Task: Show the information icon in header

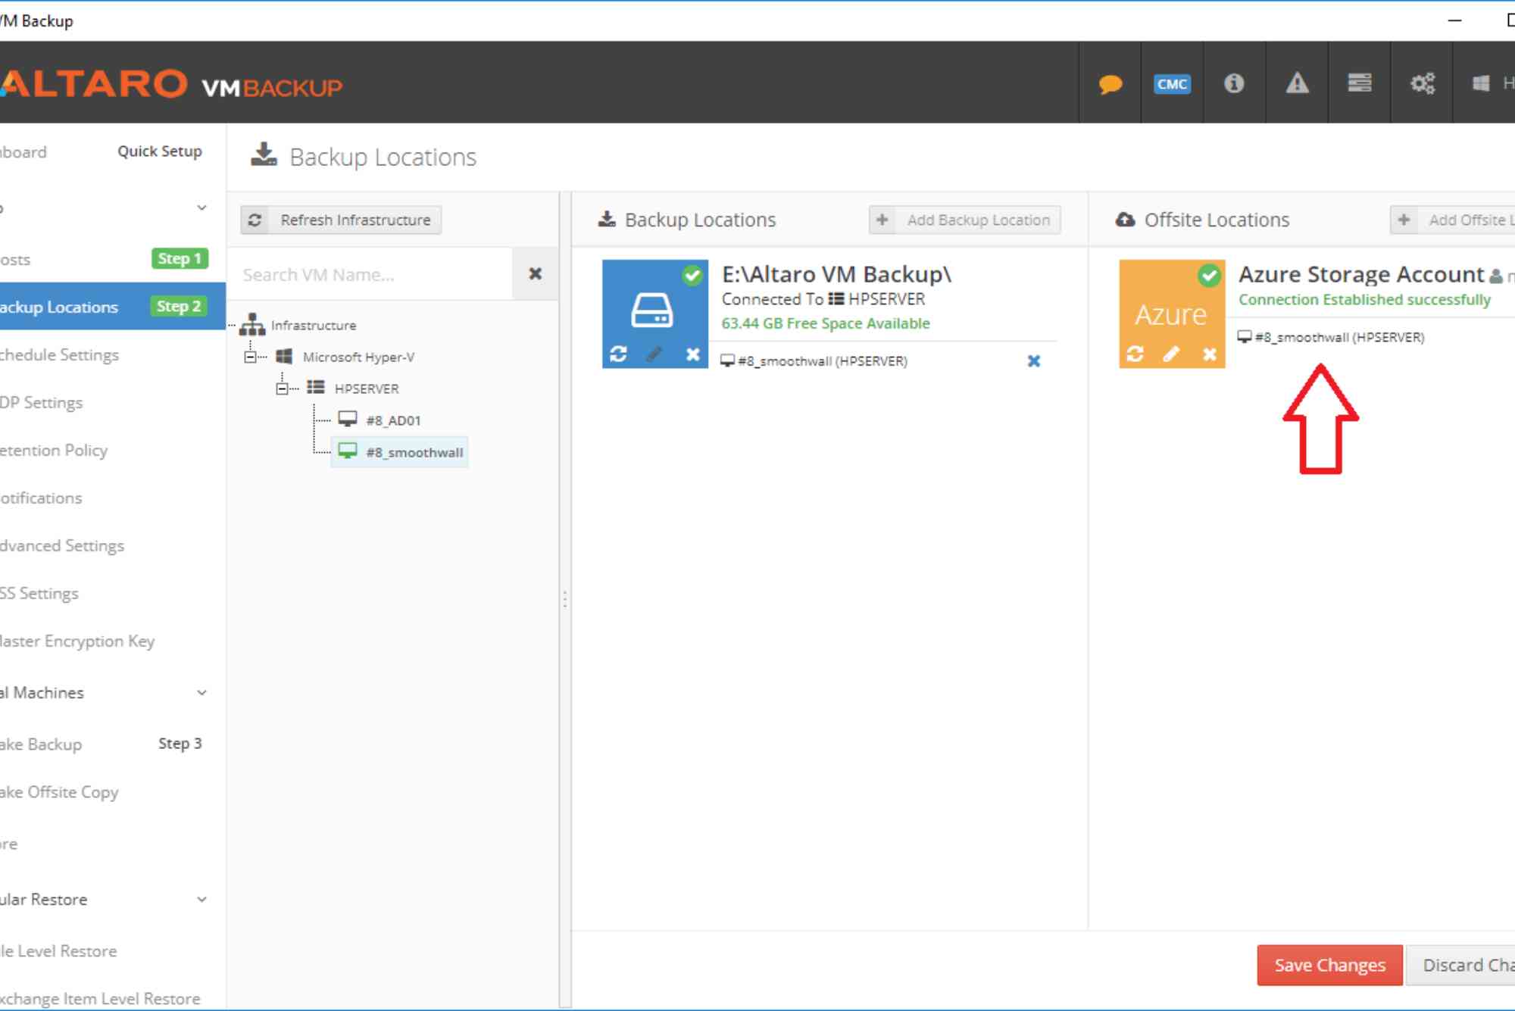Action: (1234, 83)
